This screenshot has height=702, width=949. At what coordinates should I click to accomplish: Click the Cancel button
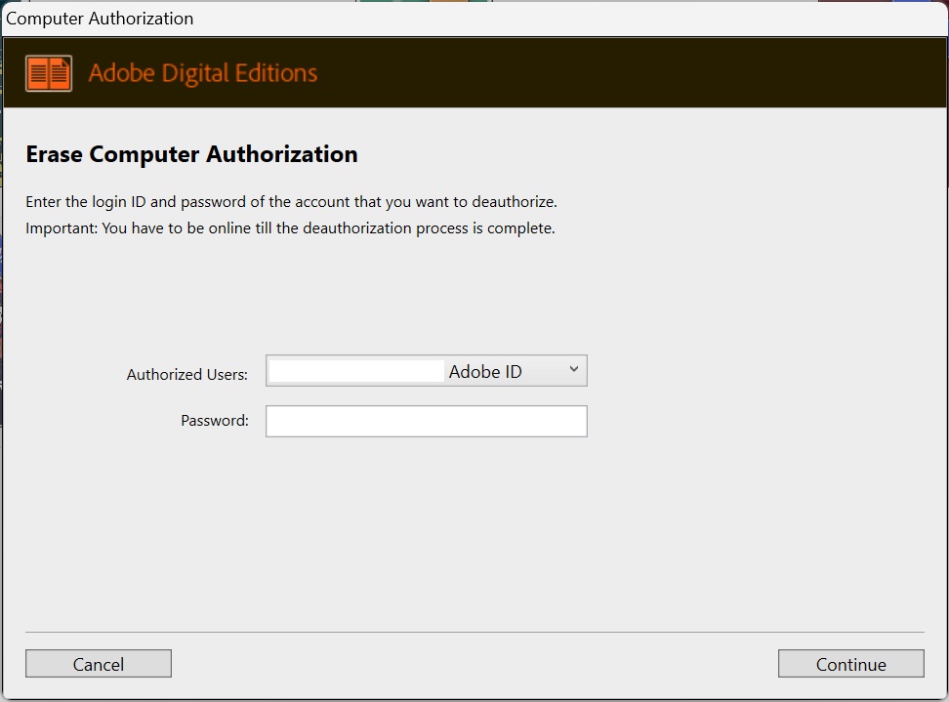tap(98, 664)
